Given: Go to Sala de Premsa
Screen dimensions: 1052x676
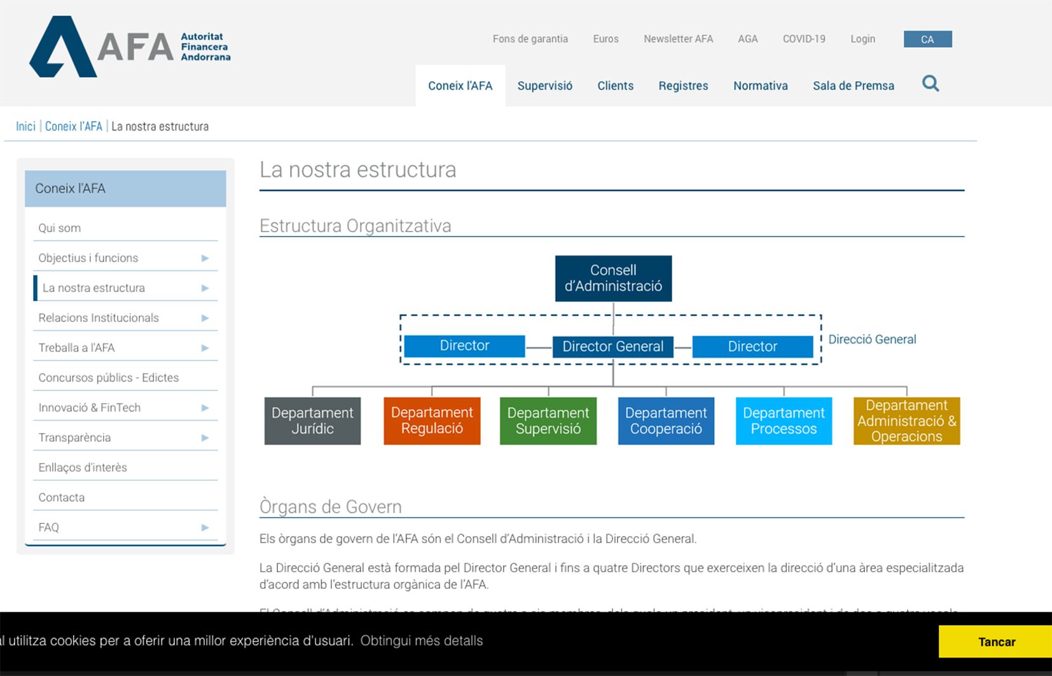Looking at the screenshot, I should point(853,86).
